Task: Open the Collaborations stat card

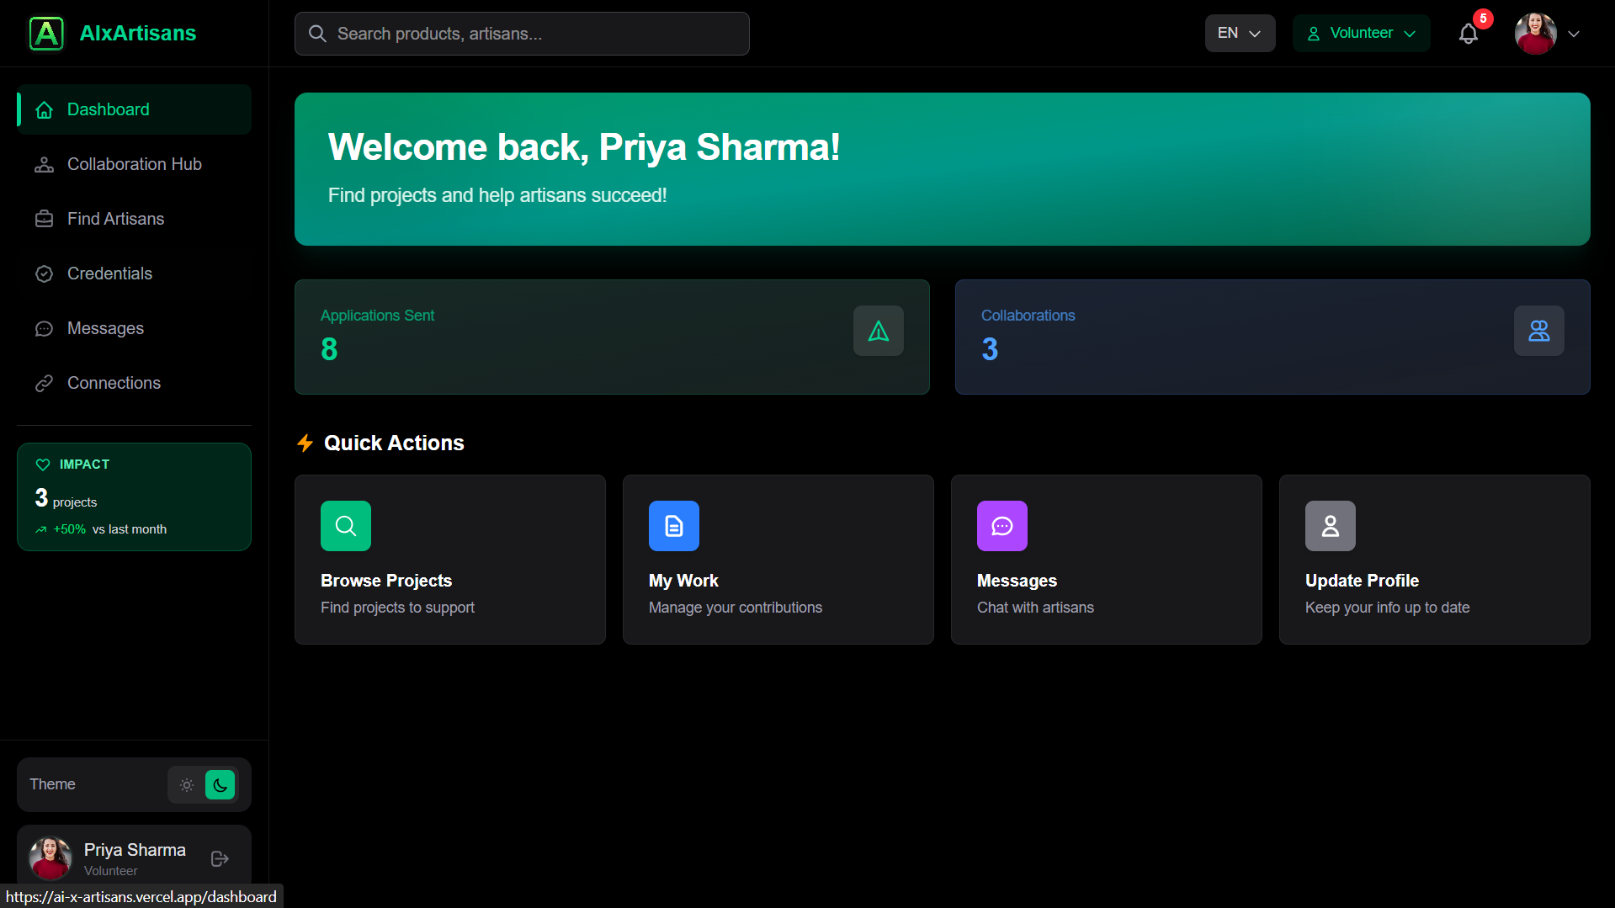Action: pyautogui.click(x=1272, y=337)
